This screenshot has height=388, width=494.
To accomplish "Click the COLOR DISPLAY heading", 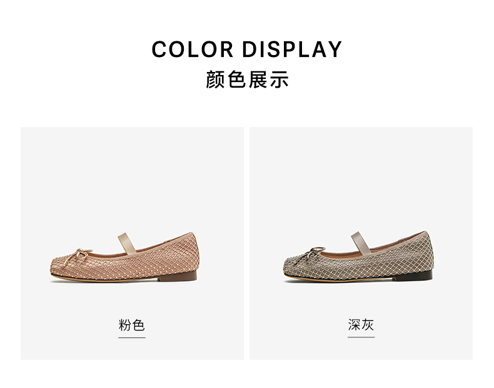I will coord(246,49).
